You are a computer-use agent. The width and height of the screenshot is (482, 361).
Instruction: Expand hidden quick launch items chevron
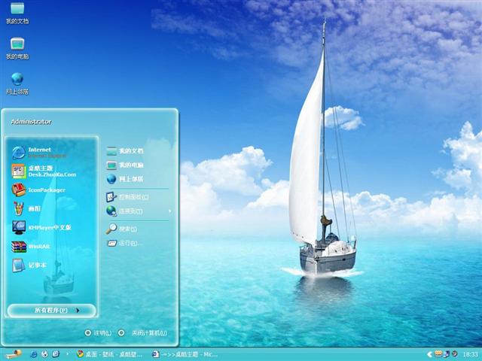[x=67, y=354]
